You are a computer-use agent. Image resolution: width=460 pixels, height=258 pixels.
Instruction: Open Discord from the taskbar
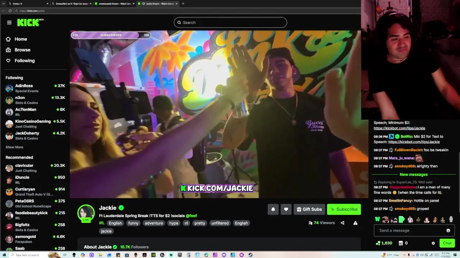224,255
